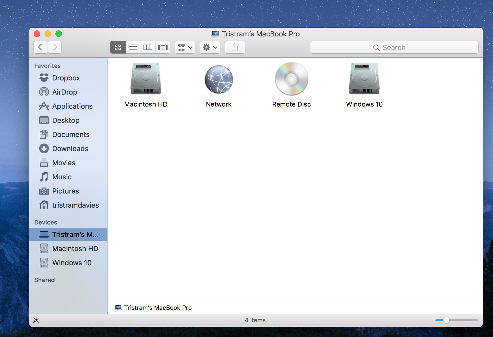Select the Network globe icon
493x337 pixels.
[219, 79]
